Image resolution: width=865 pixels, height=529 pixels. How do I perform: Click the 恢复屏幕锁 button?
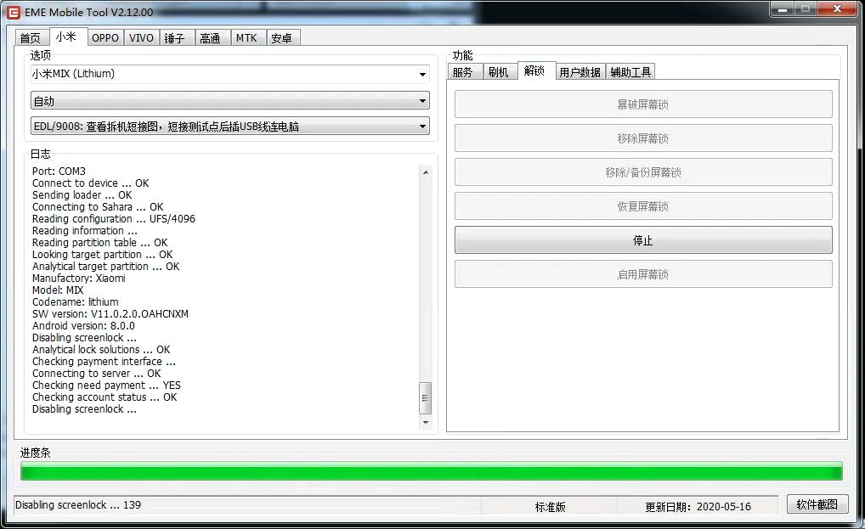pos(643,206)
